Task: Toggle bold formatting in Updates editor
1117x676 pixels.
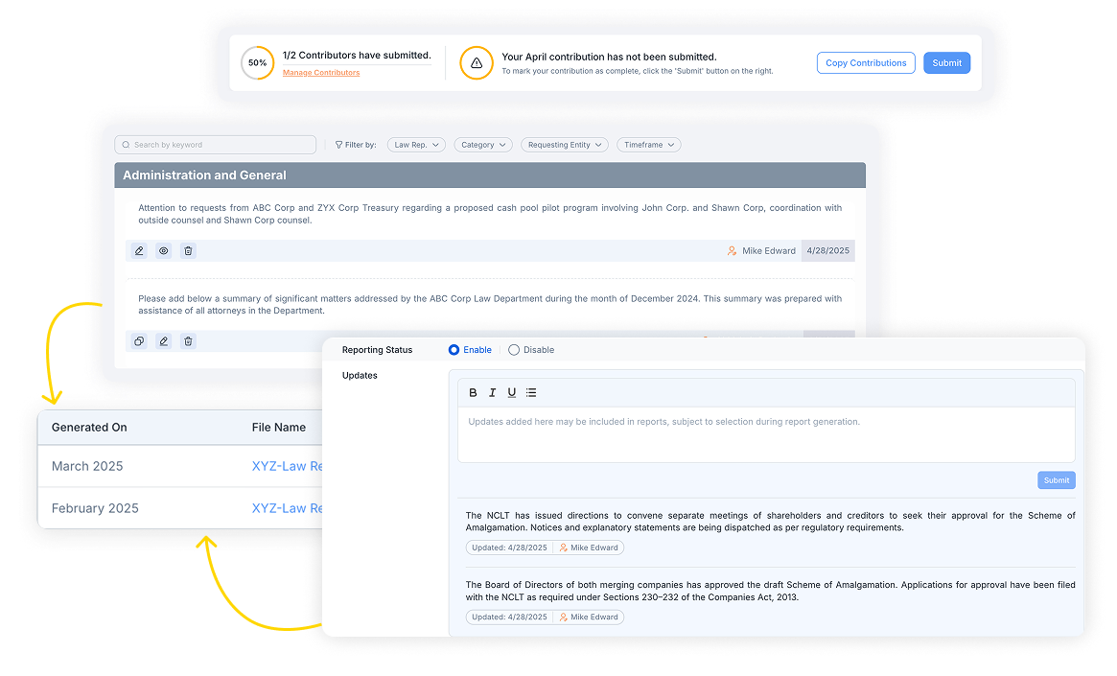Action: click(473, 392)
